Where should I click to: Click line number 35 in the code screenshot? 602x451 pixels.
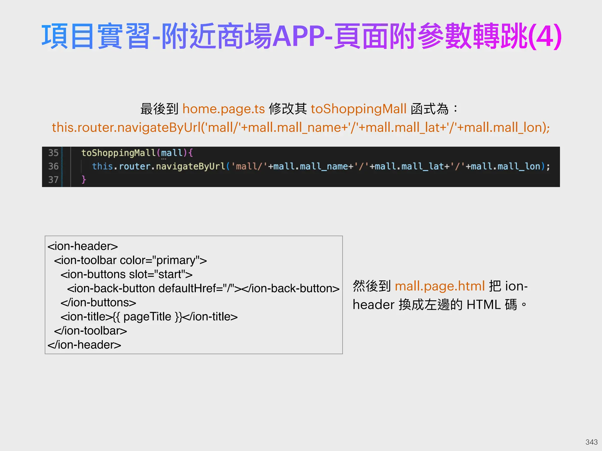coord(53,153)
